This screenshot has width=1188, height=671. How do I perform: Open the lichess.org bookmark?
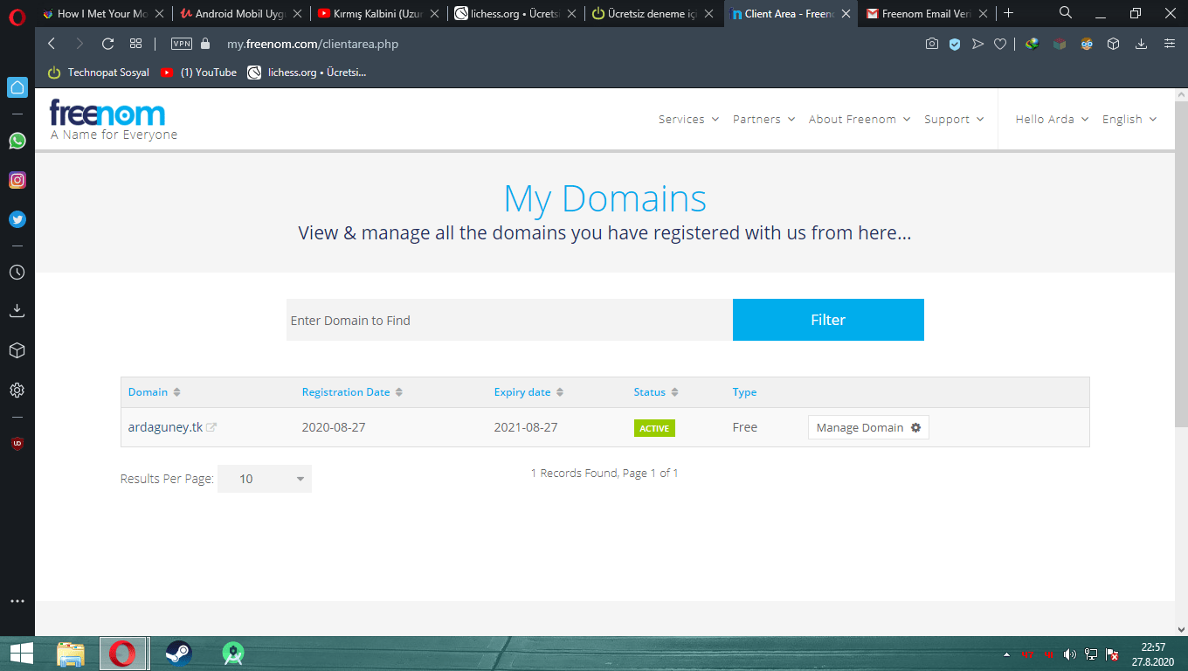[x=307, y=73]
